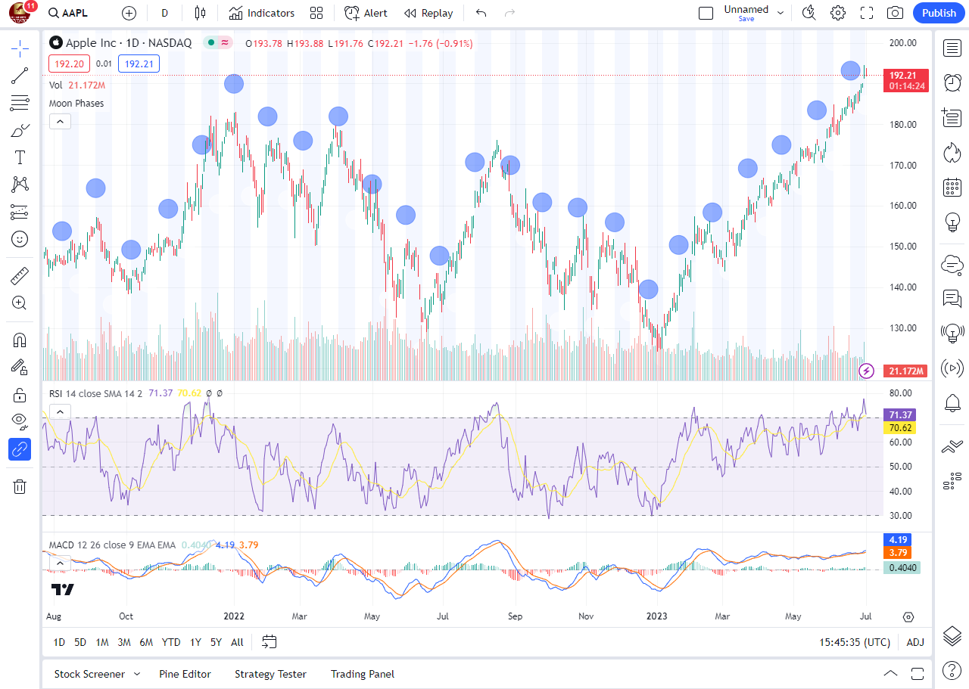The width and height of the screenshot is (969, 689).
Task: Open the Indicators dialog
Action: (x=262, y=13)
